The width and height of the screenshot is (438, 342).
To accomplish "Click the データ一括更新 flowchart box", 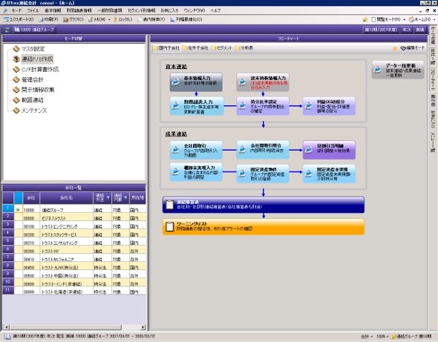I will coord(398,70).
